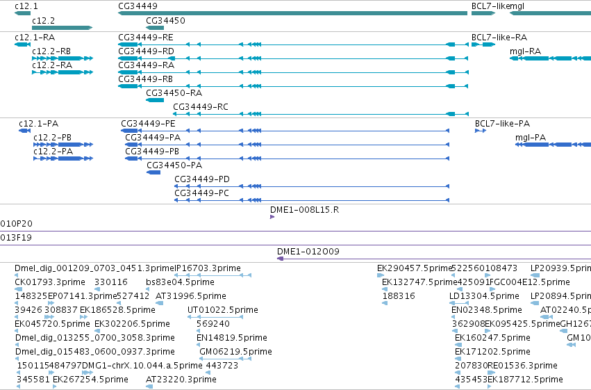Select the FGC004E12.5prime EST

492,289
